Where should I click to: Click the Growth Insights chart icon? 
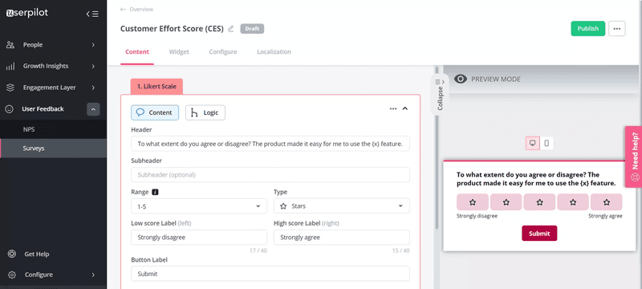pos(10,67)
